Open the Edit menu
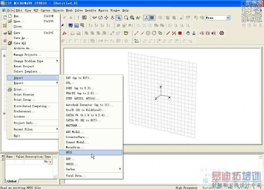Image resolution: width=264 pixels, height=190 pixels. (x=19, y=11)
